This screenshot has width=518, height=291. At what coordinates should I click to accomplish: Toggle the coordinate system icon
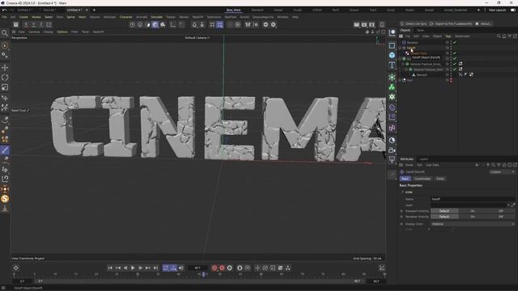pyautogui.click(x=49, y=25)
